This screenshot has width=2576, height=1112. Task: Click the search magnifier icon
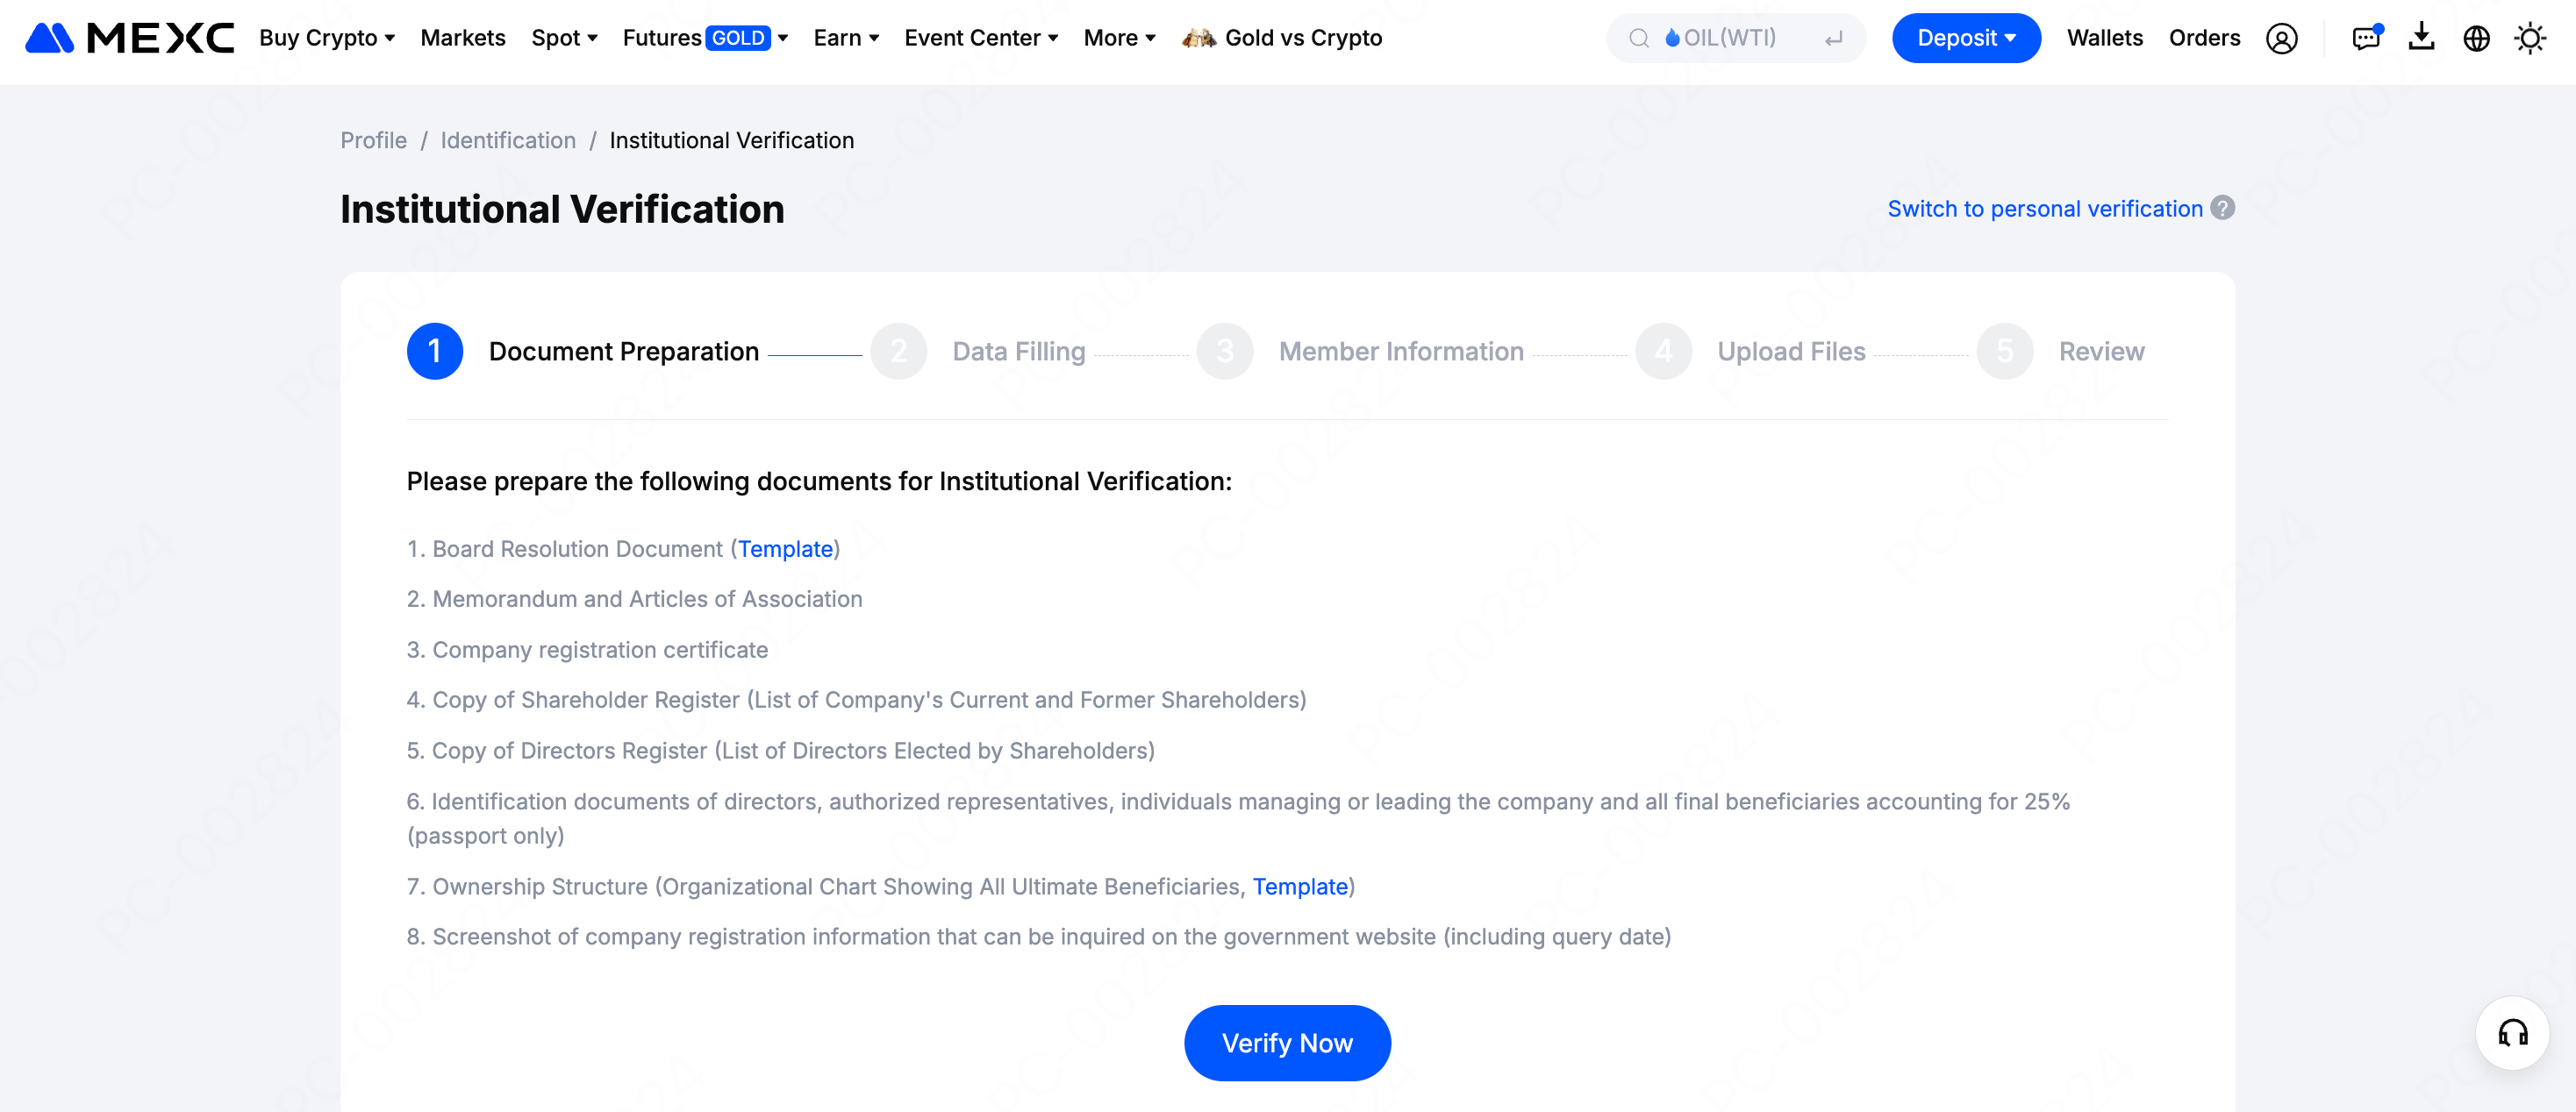pos(1638,38)
